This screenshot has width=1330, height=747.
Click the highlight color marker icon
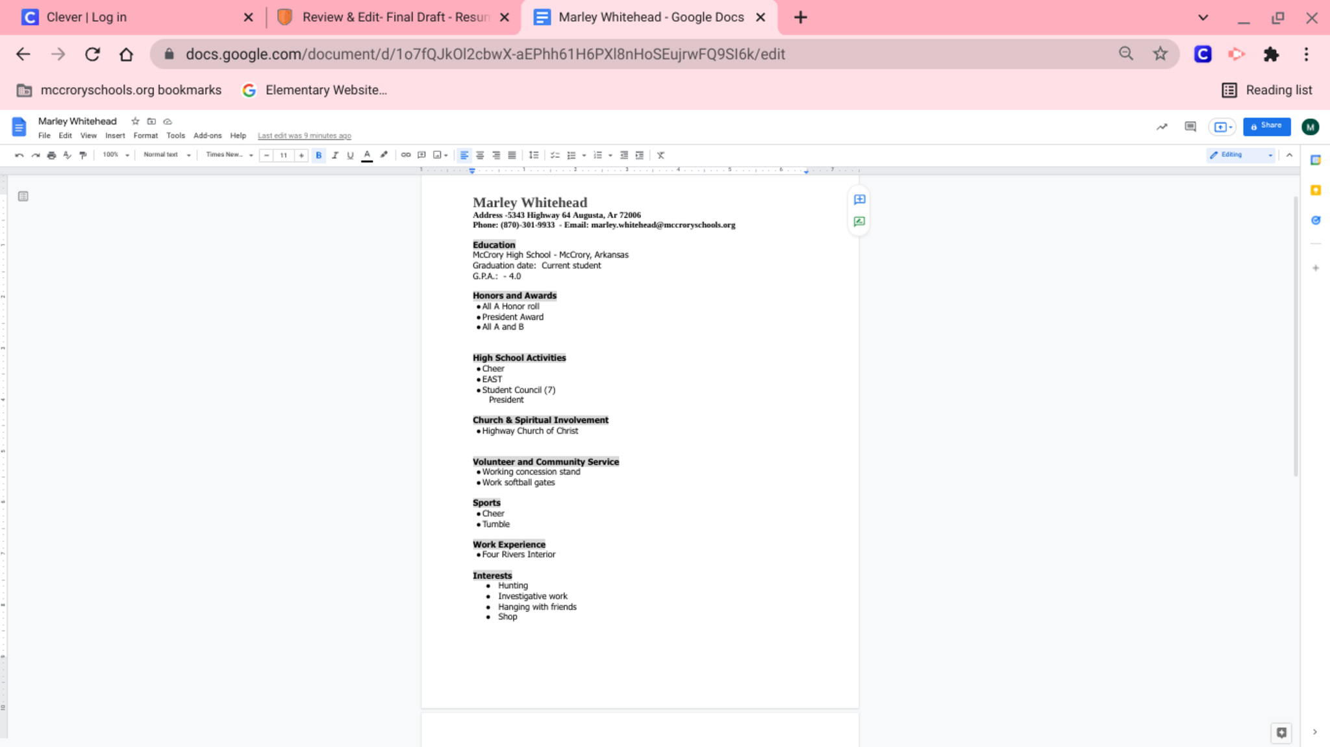pos(384,155)
